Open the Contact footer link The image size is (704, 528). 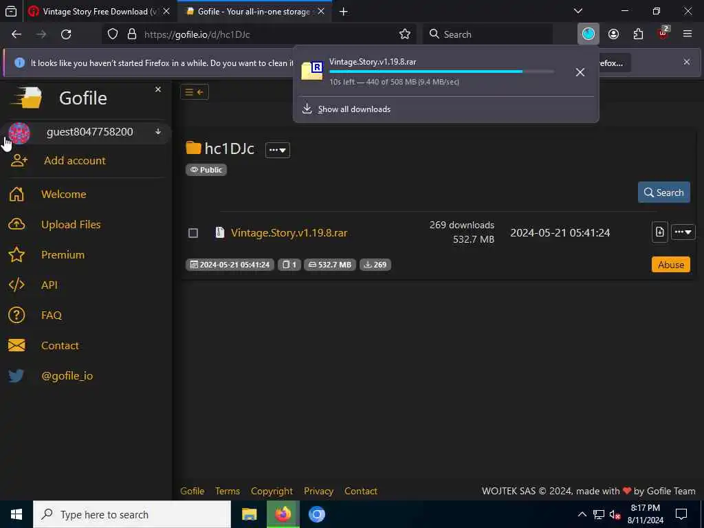point(360,491)
